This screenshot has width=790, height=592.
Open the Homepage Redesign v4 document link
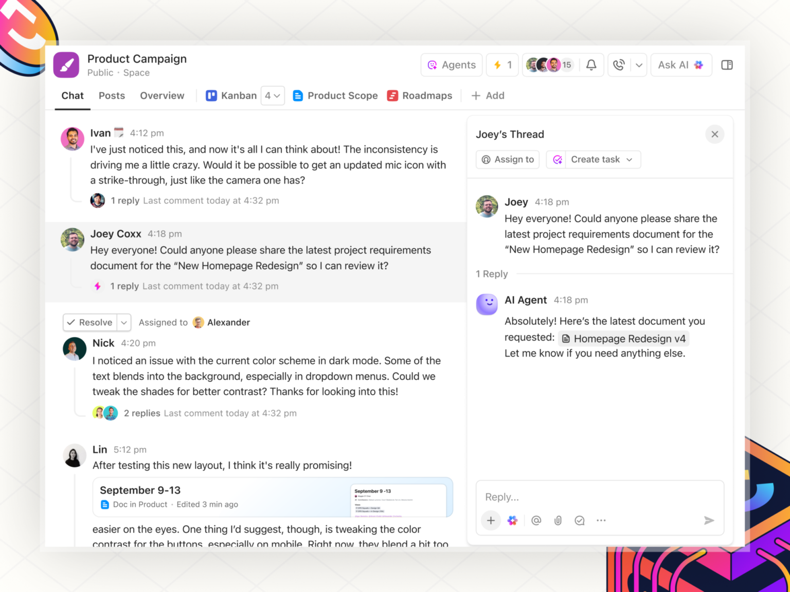tap(623, 338)
